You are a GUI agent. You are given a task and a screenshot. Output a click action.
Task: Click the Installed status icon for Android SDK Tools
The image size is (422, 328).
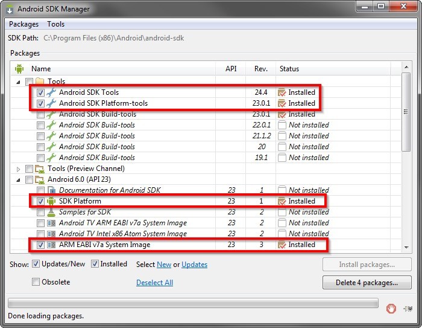point(282,92)
